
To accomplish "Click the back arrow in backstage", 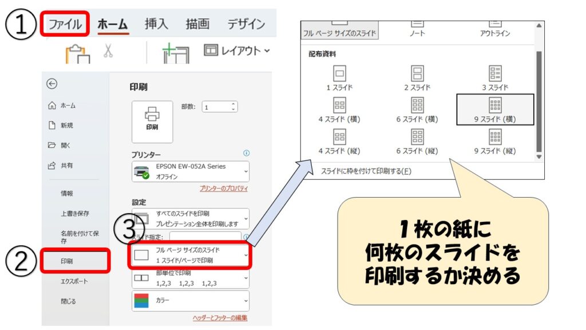I will (52, 84).
